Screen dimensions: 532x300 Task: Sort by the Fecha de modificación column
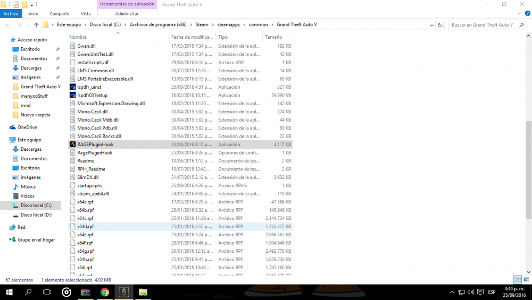(x=192, y=37)
